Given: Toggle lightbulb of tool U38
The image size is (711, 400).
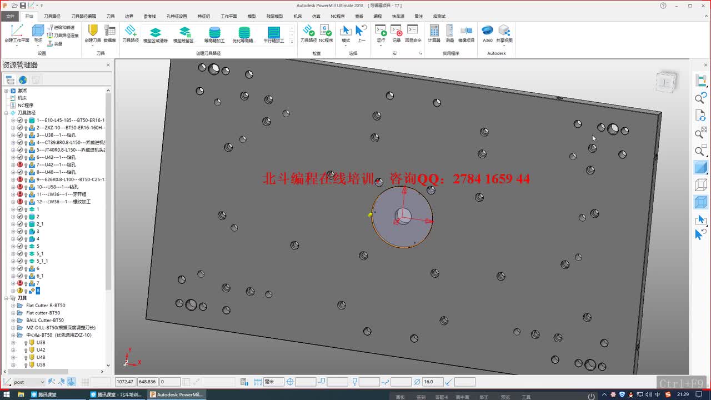Looking at the screenshot, I should point(26,343).
